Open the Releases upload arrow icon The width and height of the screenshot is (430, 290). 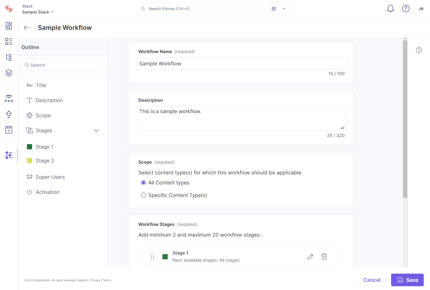coord(9,114)
